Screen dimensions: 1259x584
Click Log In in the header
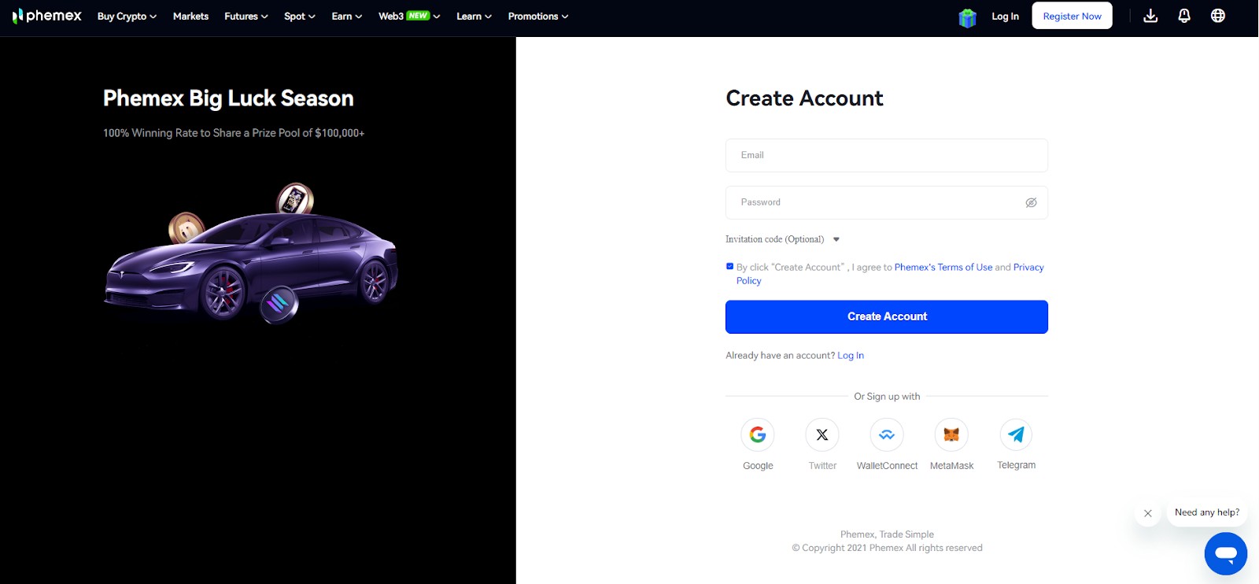coord(1005,17)
